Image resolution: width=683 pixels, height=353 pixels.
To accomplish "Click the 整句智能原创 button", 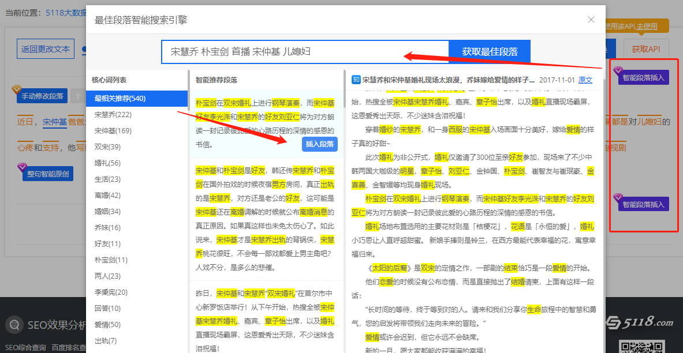I will [48, 174].
